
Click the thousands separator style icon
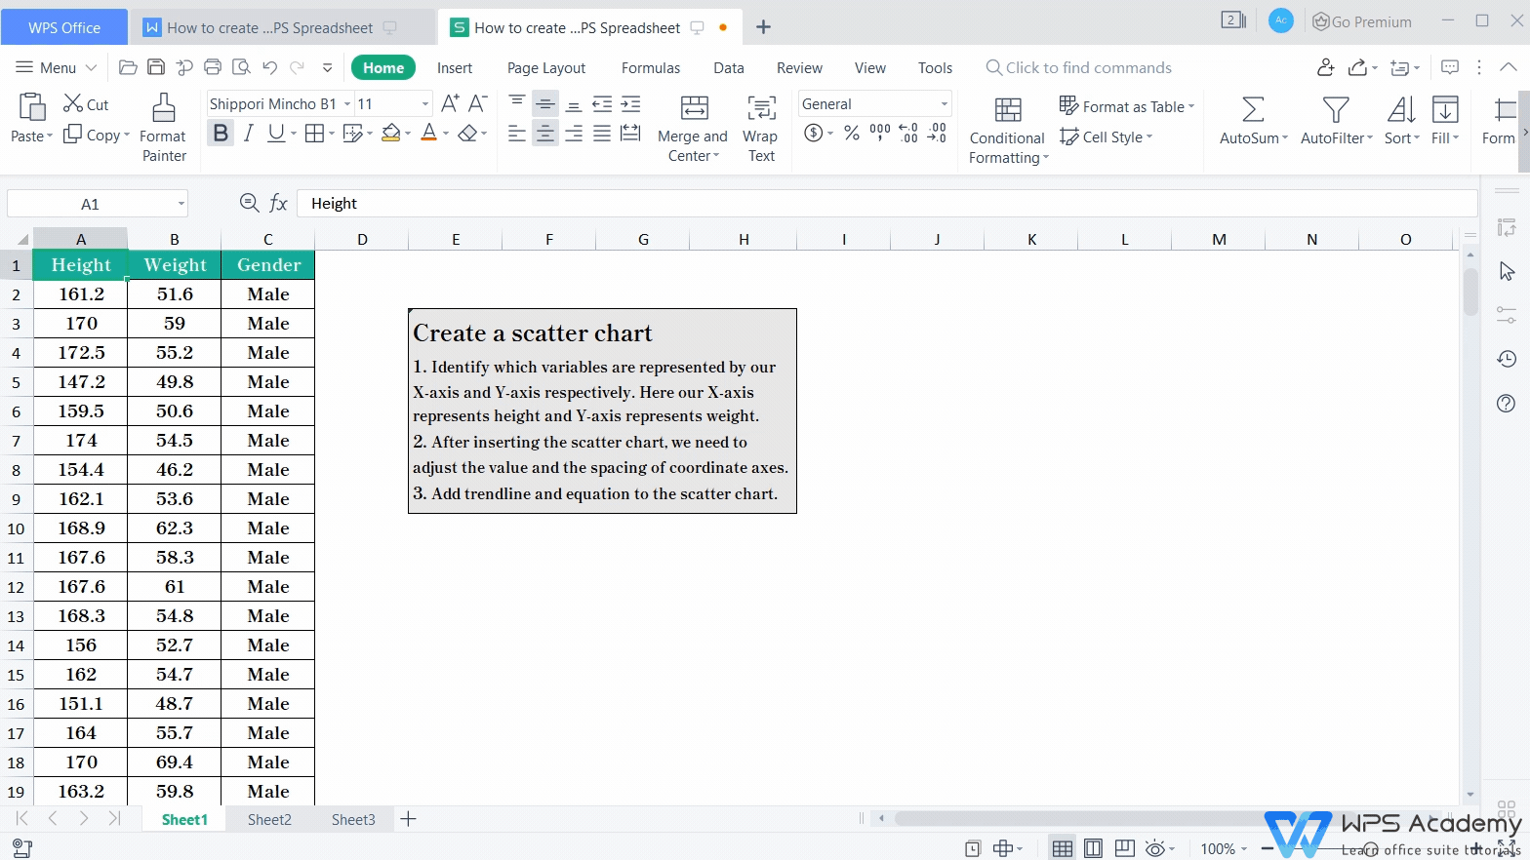(x=880, y=133)
